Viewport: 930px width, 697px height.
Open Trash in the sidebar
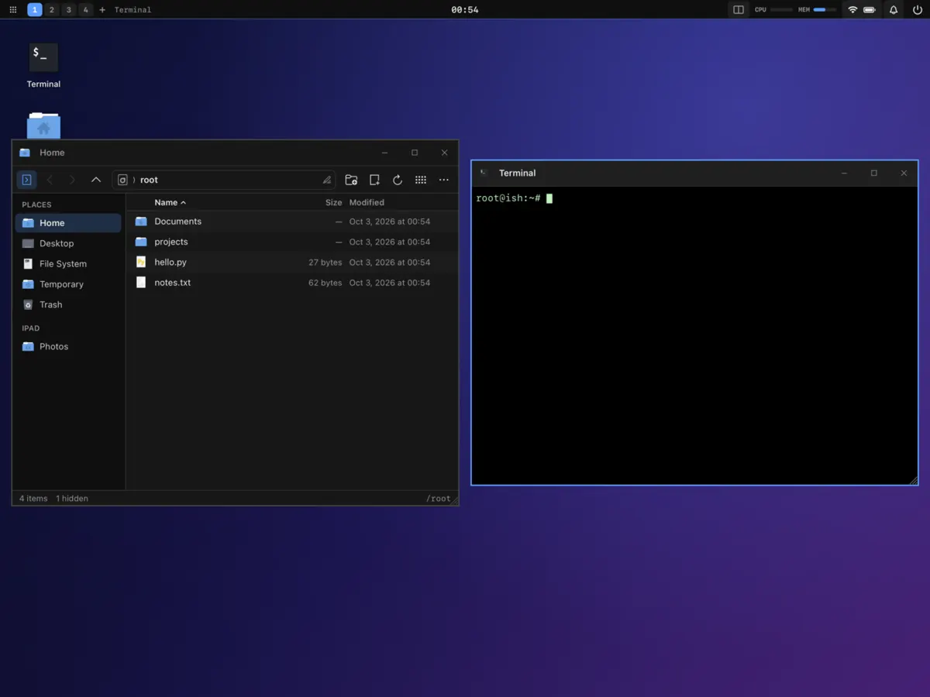(x=68, y=304)
